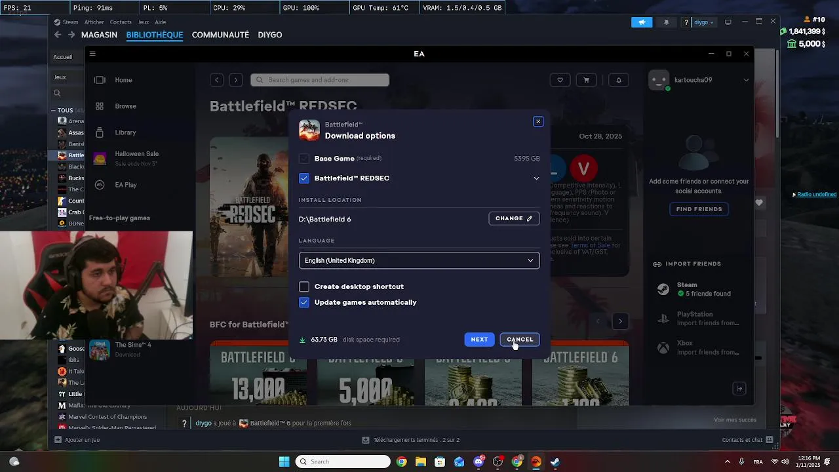Open File Explorer from the taskbar
839x472 pixels.
tap(420, 462)
